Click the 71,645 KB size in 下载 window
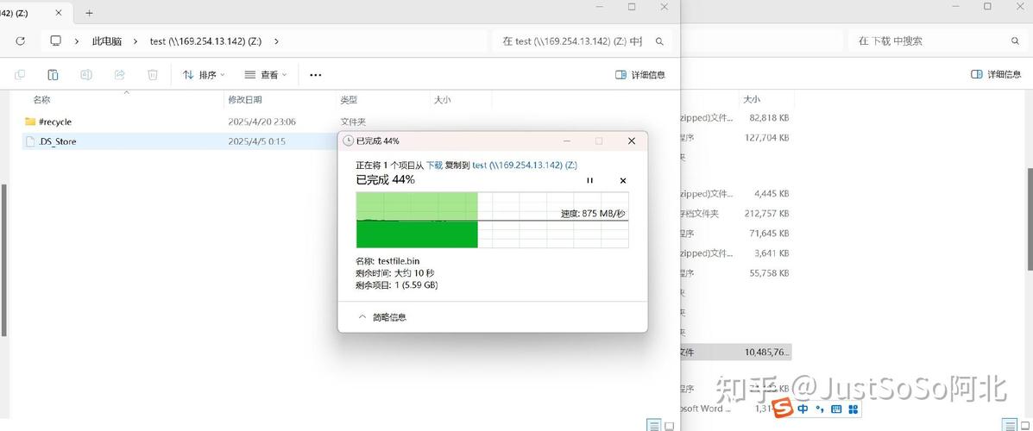The image size is (1033, 431). pos(769,233)
